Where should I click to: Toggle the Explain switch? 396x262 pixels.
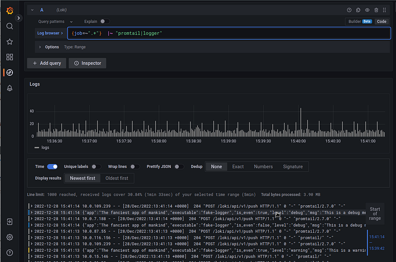pyautogui.click(x=105, y=21)
